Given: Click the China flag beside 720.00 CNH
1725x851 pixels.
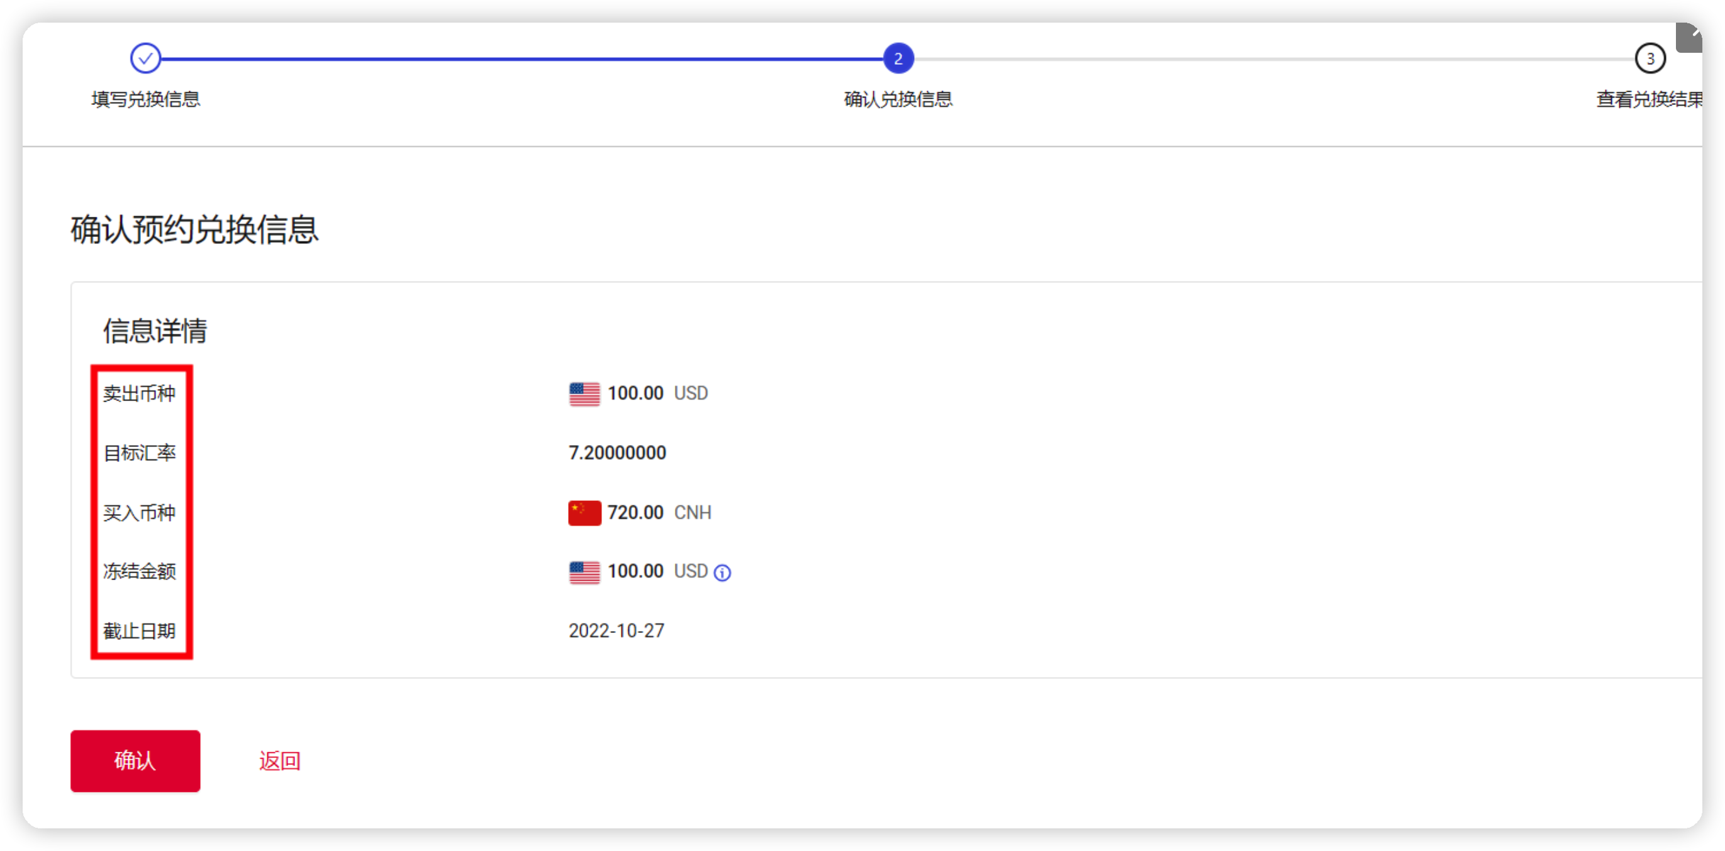Looking at the screenshot, I should click(x=584, y=513).
